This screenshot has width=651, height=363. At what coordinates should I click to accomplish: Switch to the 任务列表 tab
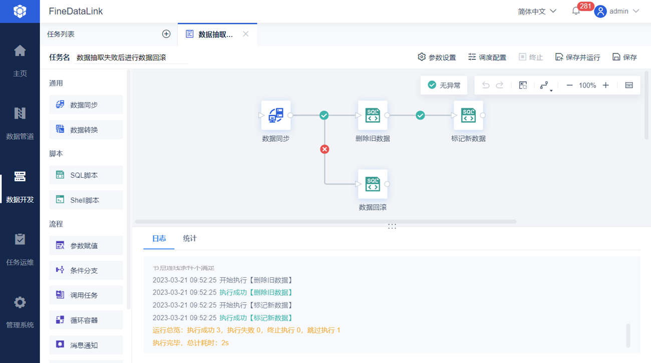pyautogui.click(x=61, y=34)
